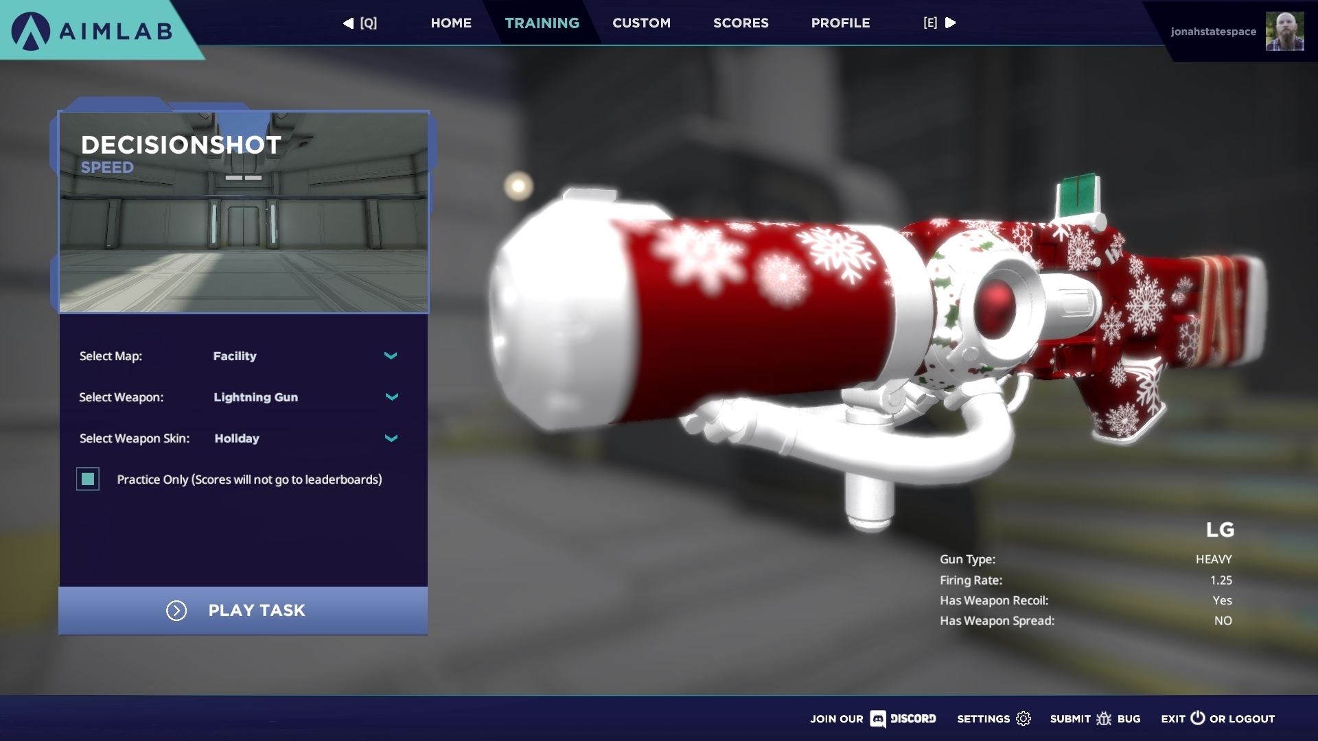
Task: Click the bug report icon
Action: pos(1104,718)
